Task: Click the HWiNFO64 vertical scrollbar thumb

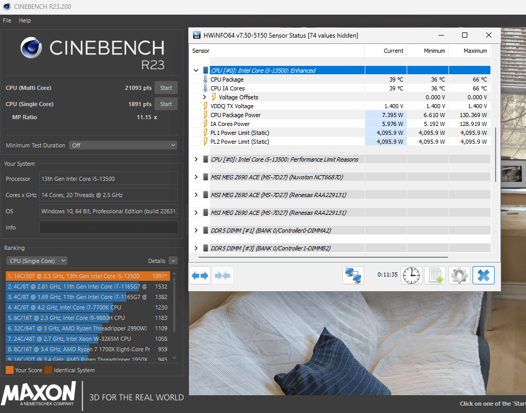Action: pos(496,154)
